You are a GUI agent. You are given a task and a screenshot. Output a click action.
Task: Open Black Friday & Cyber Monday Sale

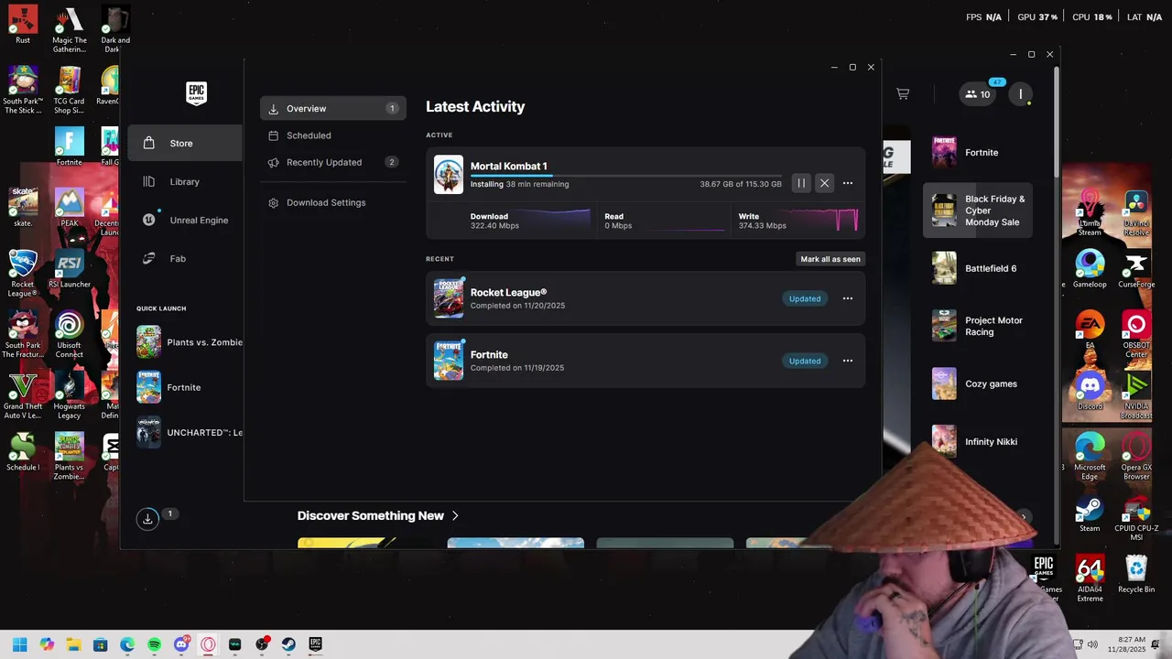click(978, 211)
